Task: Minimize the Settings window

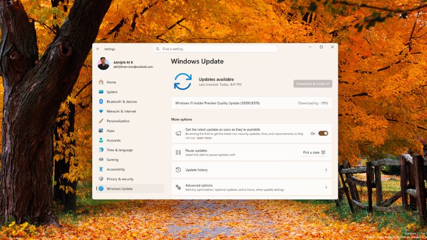Action: 310,47
